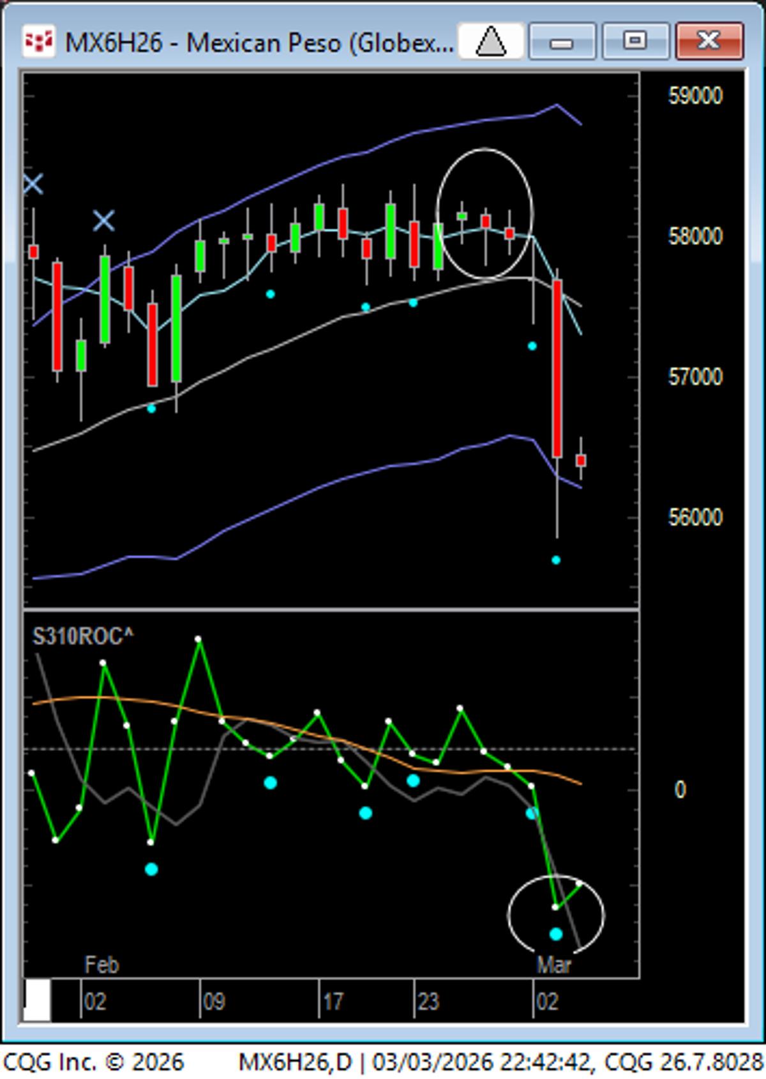This screenshot has width=766, height=1079.
Task: Click the white square on the time axis
Action: 37,1001
